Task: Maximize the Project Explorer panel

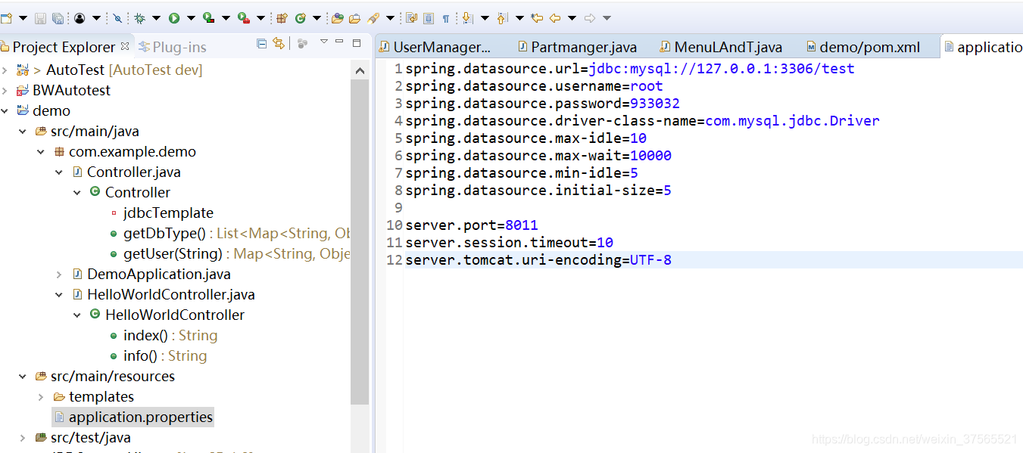Action: (357, 42)
